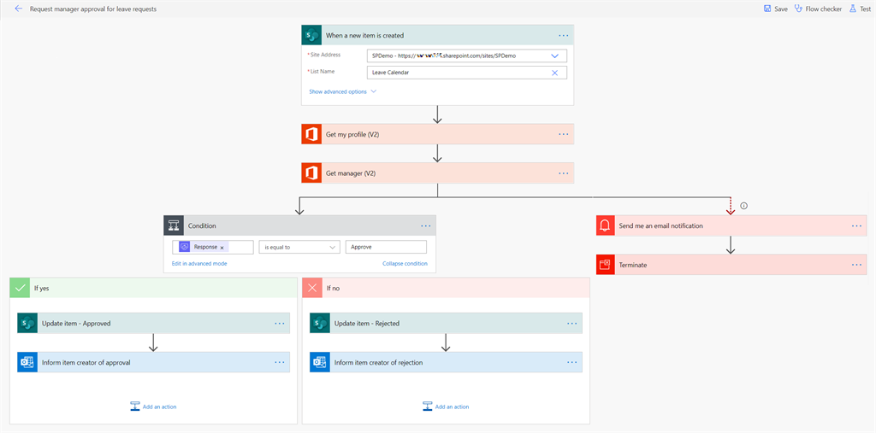This screenshot has height=433, width=876.
Task: Click the notification bell icon
Action: [x=606, y=225]
